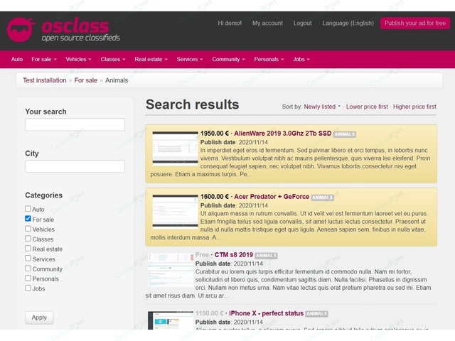This screenshot has width=455, height=341.
Task: Check the Jobs category checkbox
Action: point(28,288)
